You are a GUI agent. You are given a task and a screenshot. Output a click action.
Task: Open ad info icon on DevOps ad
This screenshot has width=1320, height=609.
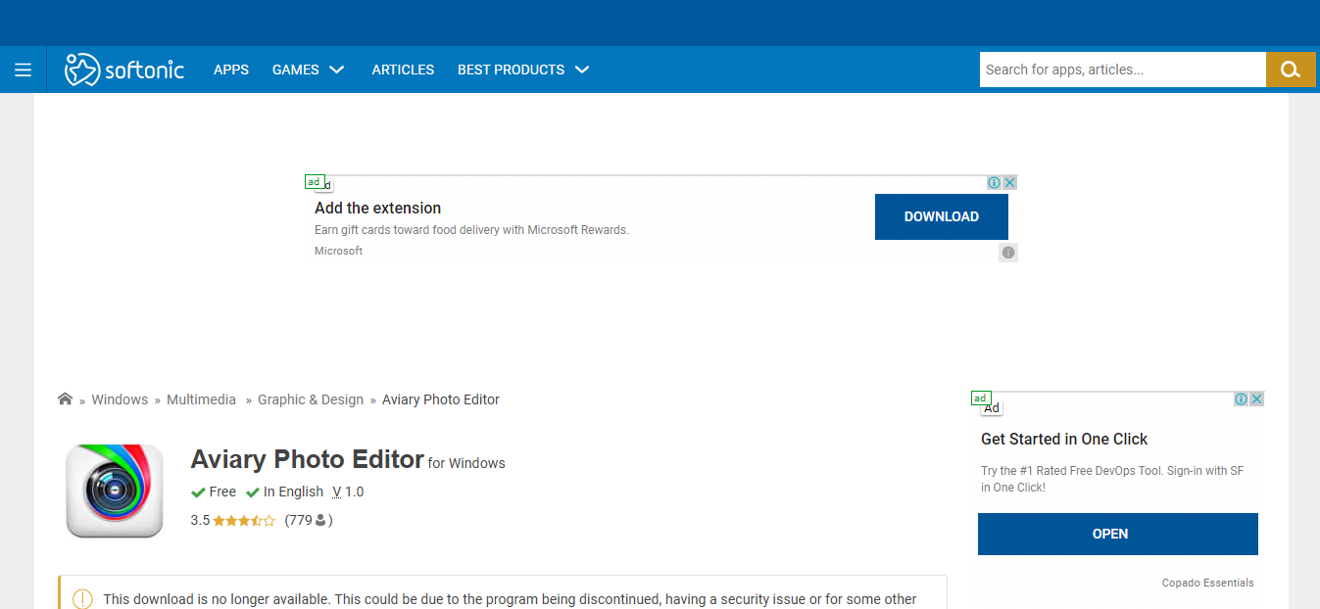point(1241,399)
